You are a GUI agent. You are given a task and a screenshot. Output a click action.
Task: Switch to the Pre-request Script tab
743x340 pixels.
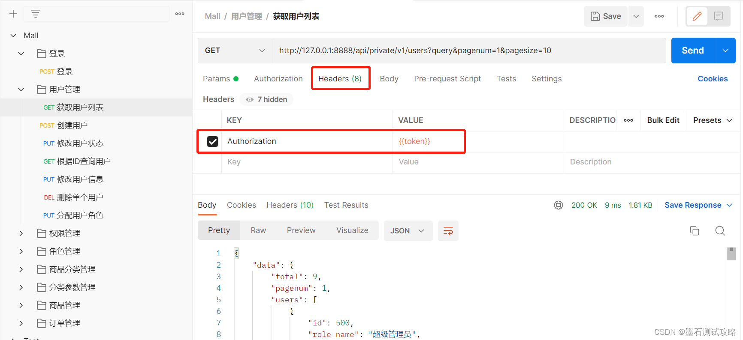point(447,79)
